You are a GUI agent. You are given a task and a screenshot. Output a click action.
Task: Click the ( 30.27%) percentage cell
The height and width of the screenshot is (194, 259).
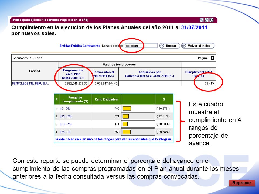(163, 109)
